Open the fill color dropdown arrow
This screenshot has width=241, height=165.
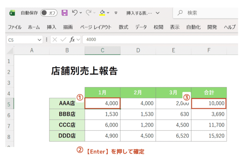point(108,13)
